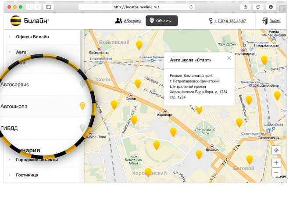Click the key icon next to phone number

(x=211, y=21)
